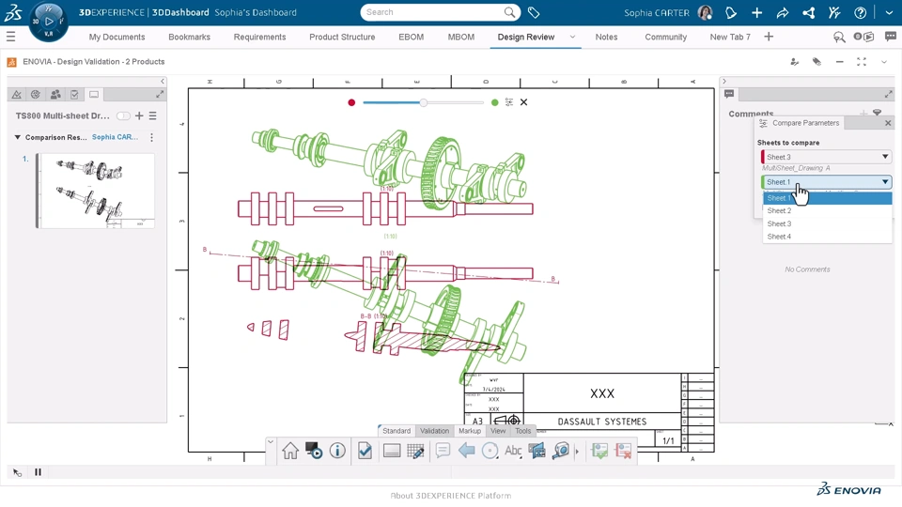Open the Validation toolbar tab
This screenshot has width=902, height=507.
point(434,431)
